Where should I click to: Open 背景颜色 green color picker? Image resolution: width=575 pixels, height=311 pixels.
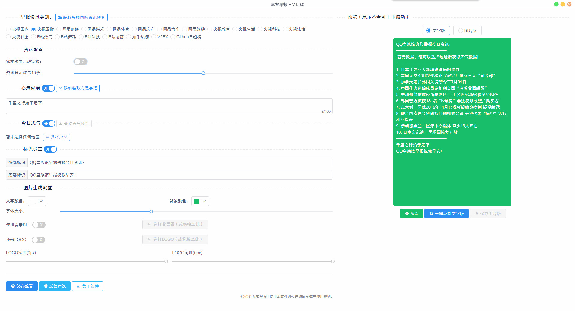pos(200,201)
